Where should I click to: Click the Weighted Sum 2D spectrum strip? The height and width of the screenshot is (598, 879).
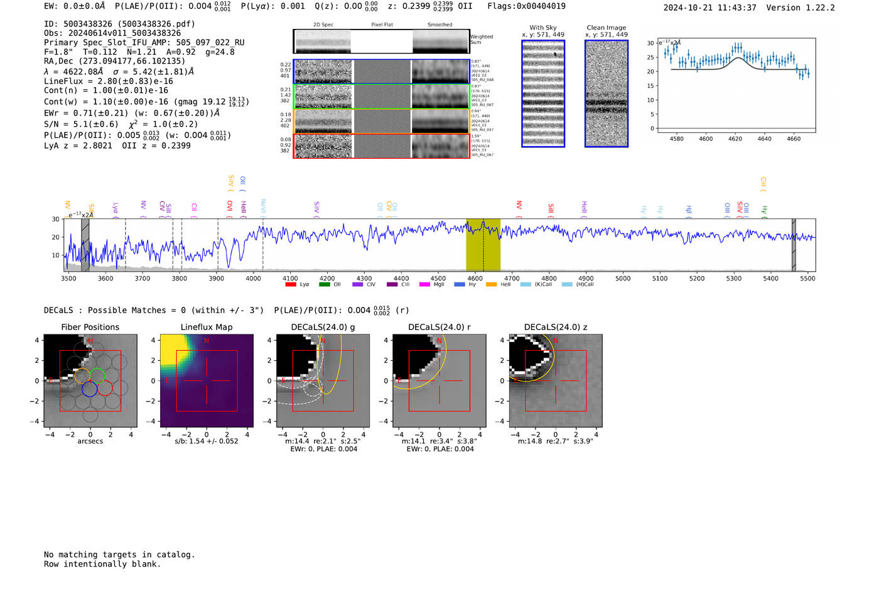click(381, 41)
